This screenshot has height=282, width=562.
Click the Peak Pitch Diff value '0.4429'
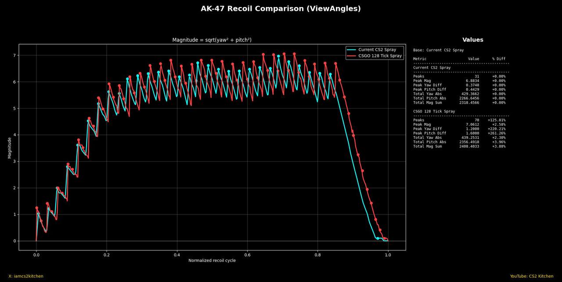point(472,89)
